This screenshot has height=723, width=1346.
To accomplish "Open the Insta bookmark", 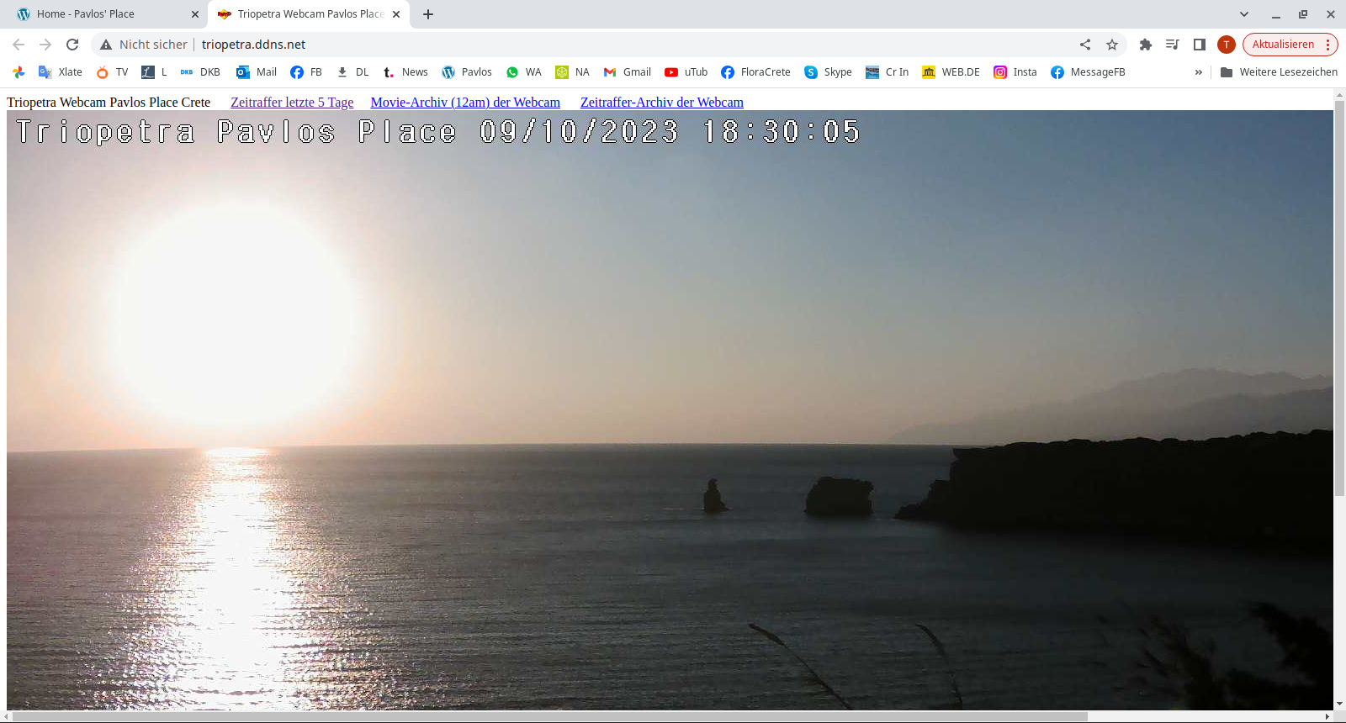I will click(1015, 72).
